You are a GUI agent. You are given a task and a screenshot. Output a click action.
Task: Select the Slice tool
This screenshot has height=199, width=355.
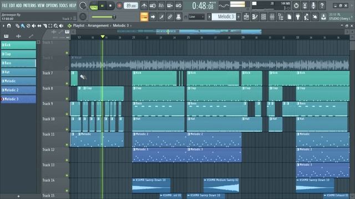pyautogui.click(x=45, y=26)
